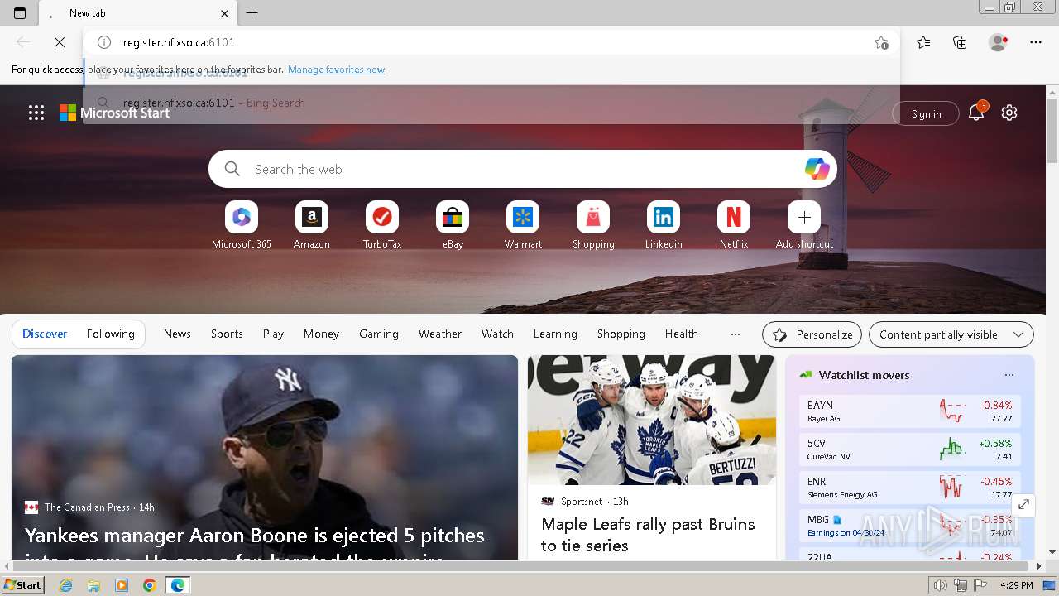Image resolution: width=1059 pixels, height=596 pixels.
Task: Add this page to favorites star
Action: (882, 42)
